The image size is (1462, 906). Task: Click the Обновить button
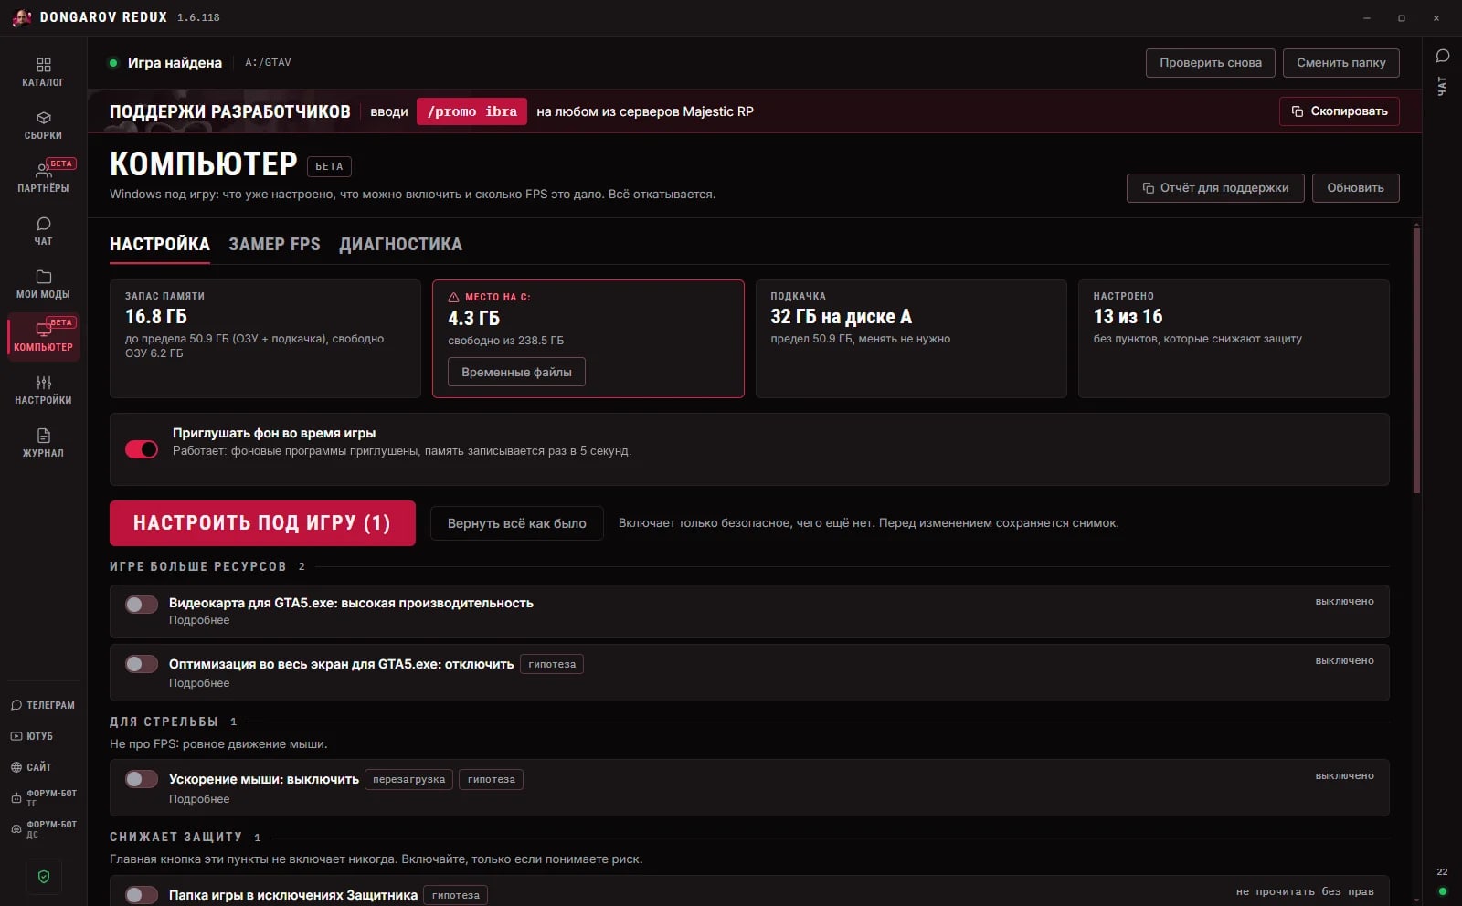pyautogui.click(x=1356, y=188)
